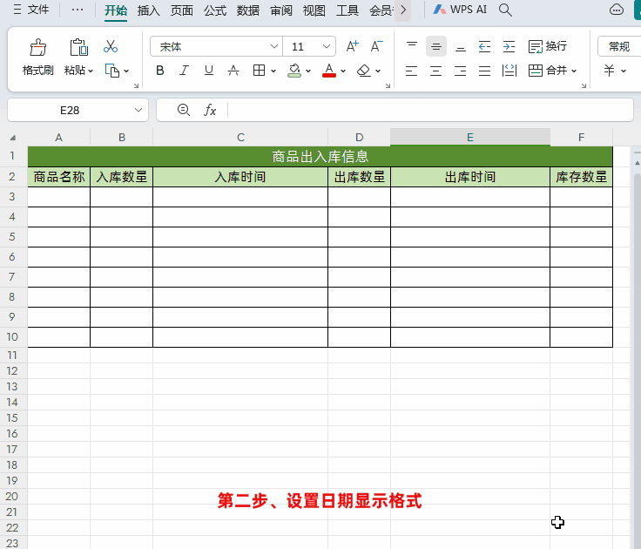641x549 pixels.
Task: Open the font size dropdown (11)
Action: coord(327,46)
